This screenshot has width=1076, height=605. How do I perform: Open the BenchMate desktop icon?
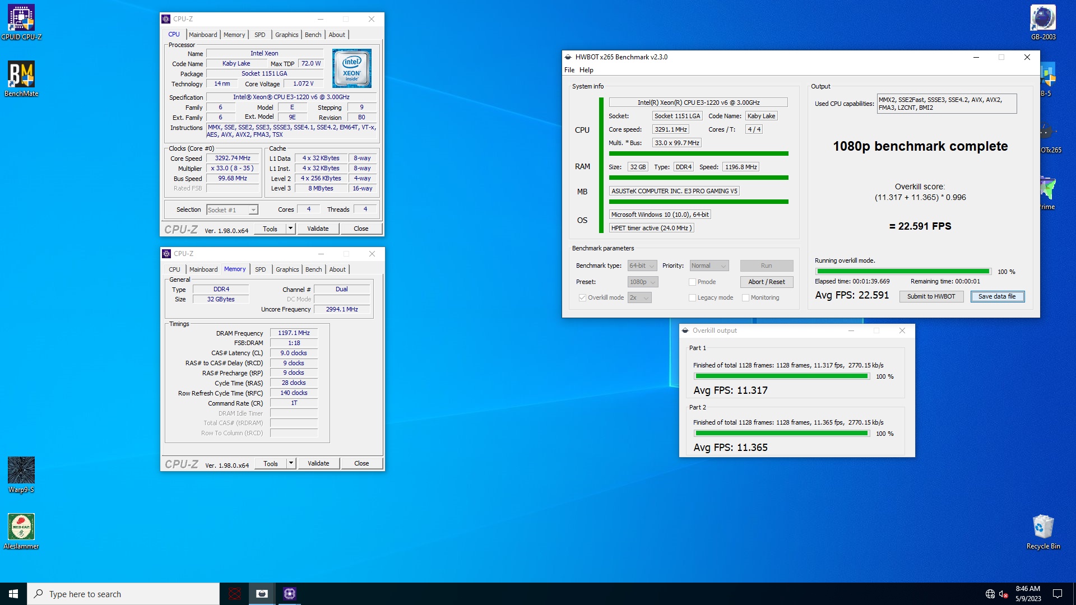(x=21, y=79)
